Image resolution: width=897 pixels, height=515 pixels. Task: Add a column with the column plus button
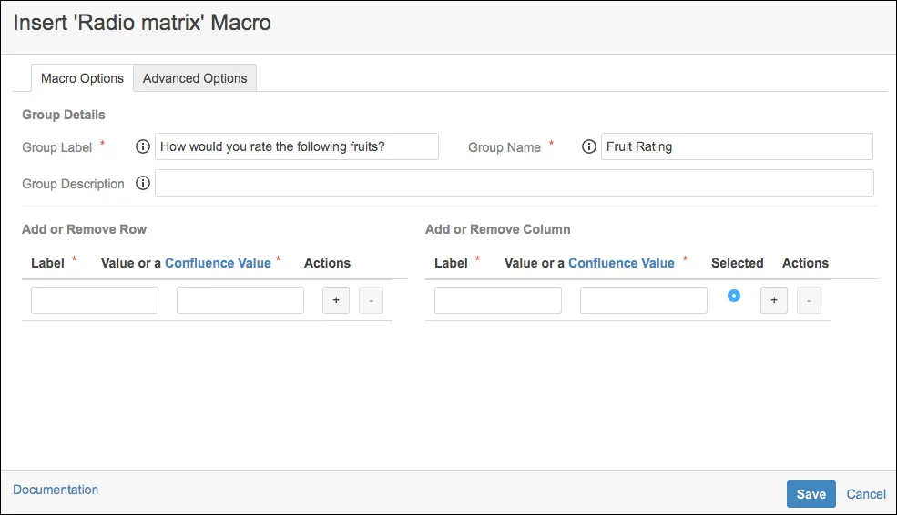pyautogui.click(x=774, y=300)
